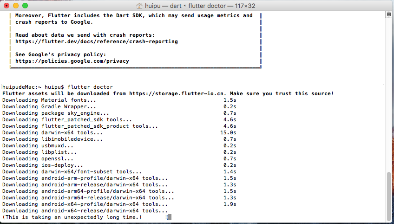Click the progress spinner beside the terminal cursor
Viewport: 394px width, 224px height.
167,217
